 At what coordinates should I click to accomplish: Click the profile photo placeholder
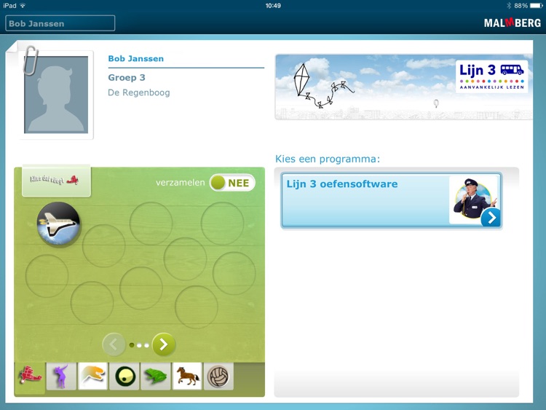(x=56, y=95)
